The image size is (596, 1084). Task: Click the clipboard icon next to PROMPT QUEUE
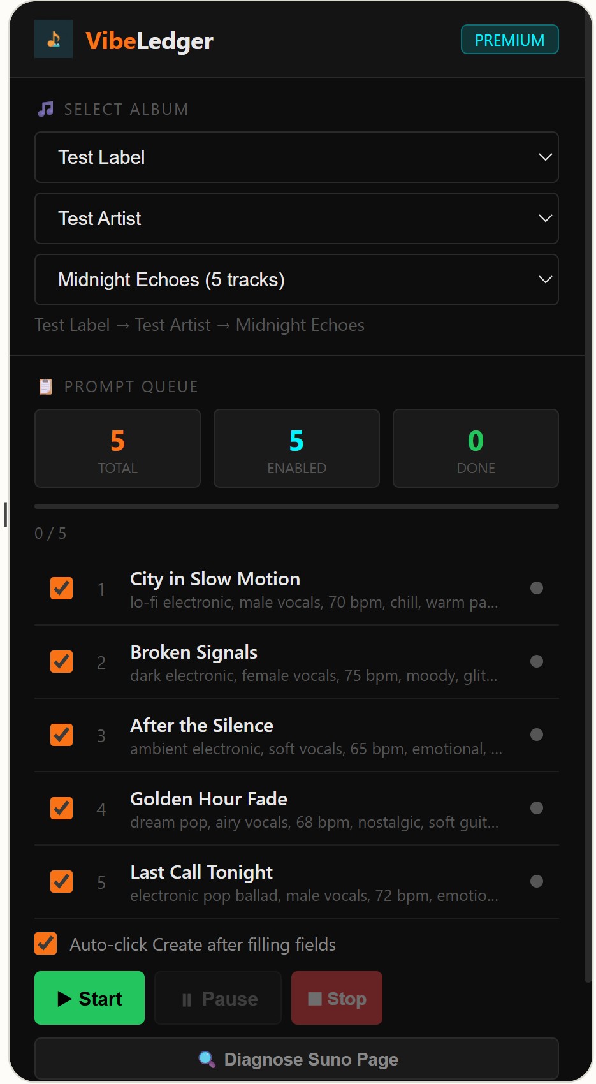tap(45, 386)
